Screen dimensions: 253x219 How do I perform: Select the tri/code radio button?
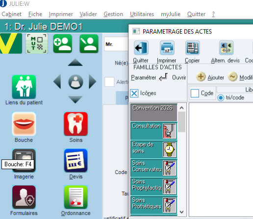(221, 98)
